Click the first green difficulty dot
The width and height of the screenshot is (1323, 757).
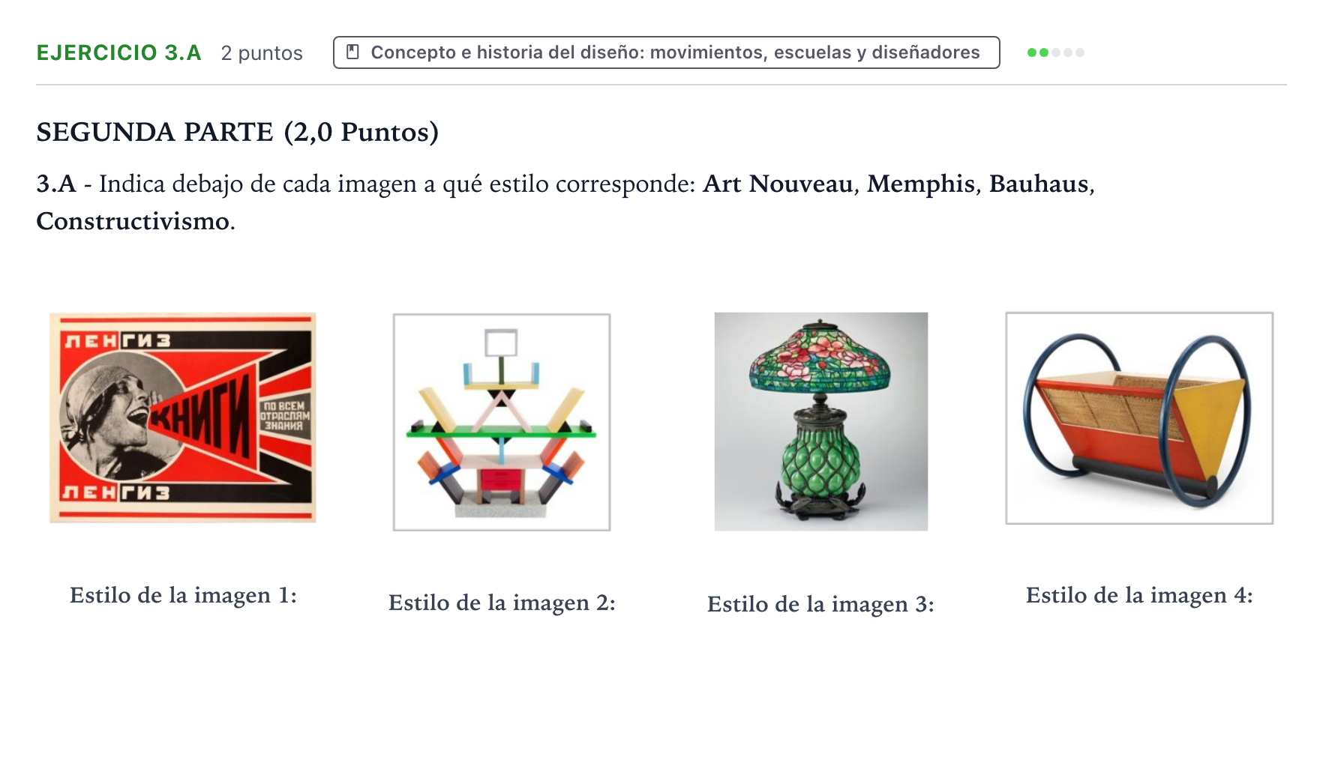tap(1032, 52)
